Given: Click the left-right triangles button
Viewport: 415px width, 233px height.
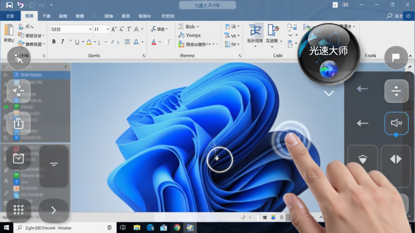Looking at the screenshot, I should pyautogui.click(x=396, y=159).
